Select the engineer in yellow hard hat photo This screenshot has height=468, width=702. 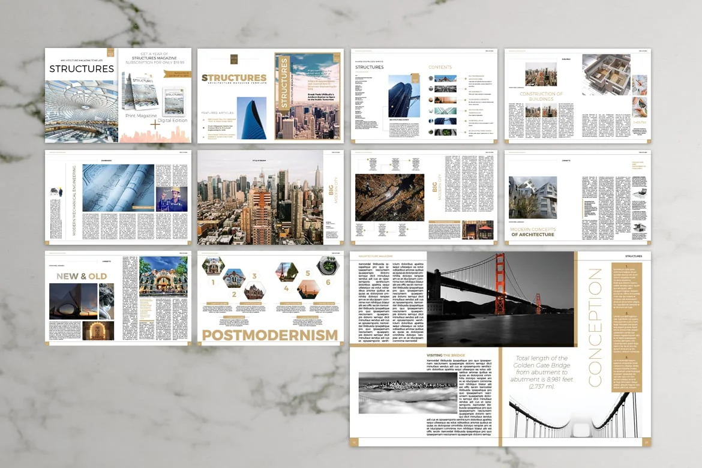click(x=172, y=199)
